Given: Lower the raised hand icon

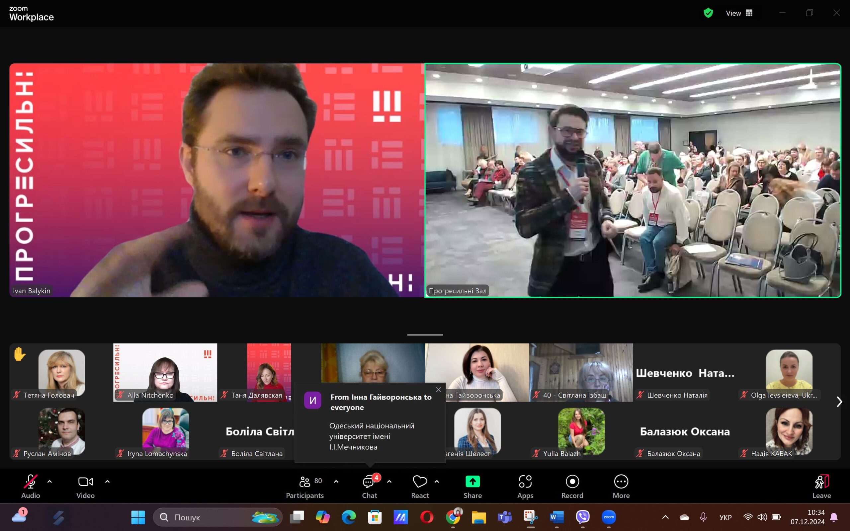Looking at the screenshot, I should [20, 354].
